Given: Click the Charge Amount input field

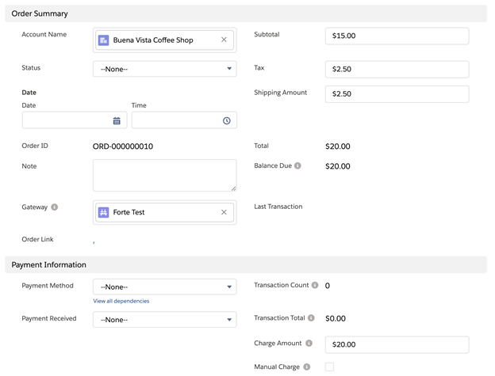Looking at the screenshot, I should [397, 344].
